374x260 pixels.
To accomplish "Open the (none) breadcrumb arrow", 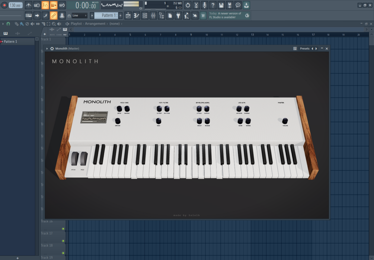I will (x=122, y=23).
